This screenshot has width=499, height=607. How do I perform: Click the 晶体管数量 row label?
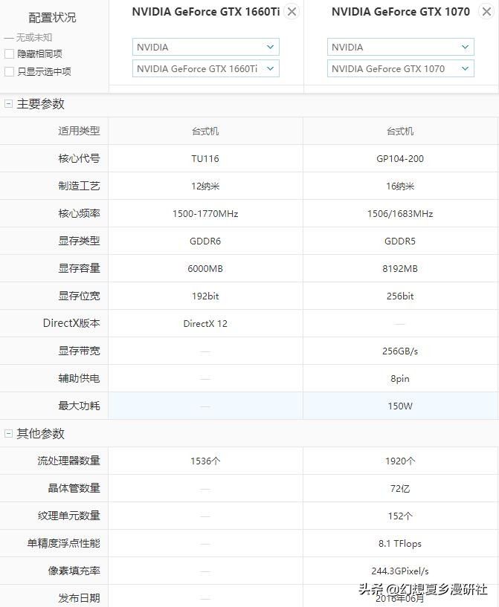pyautogui.click(x=74, y=488)
